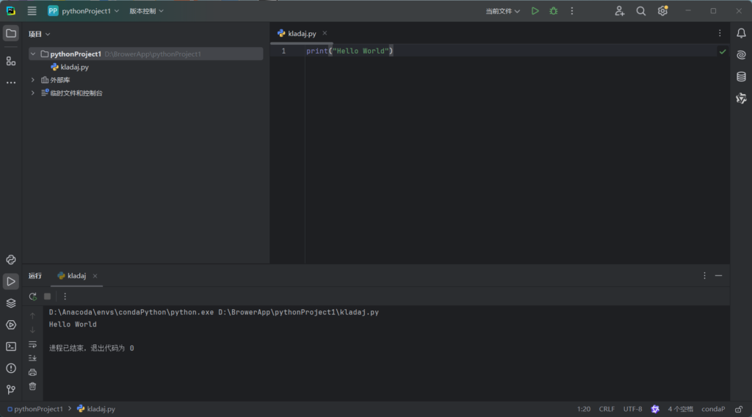Open Search Everywhere magnifier
Viewport: 752px width, 417px height.
(x=640, y=10)
